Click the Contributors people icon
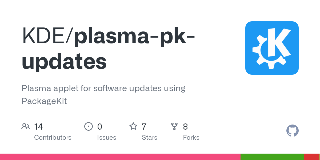Image resolution: width=320 pixels, height=160 pixels. tap(26, 126)
